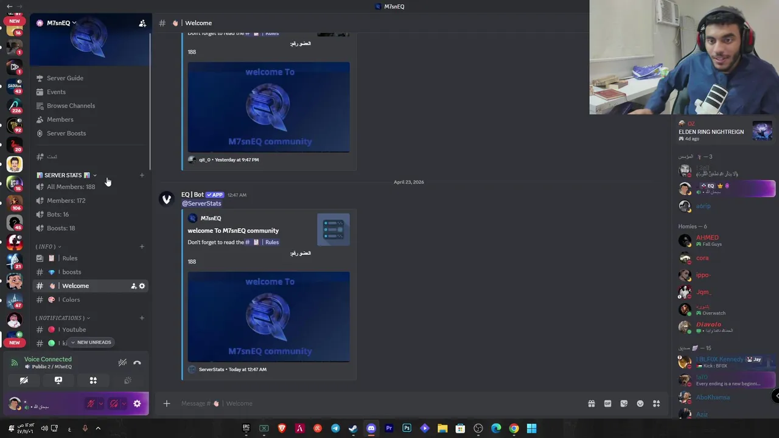The width and height of the screenshot is (779, 438).
Task: Jump to NEW UNREADS in channel list
Action: (91, 342)
